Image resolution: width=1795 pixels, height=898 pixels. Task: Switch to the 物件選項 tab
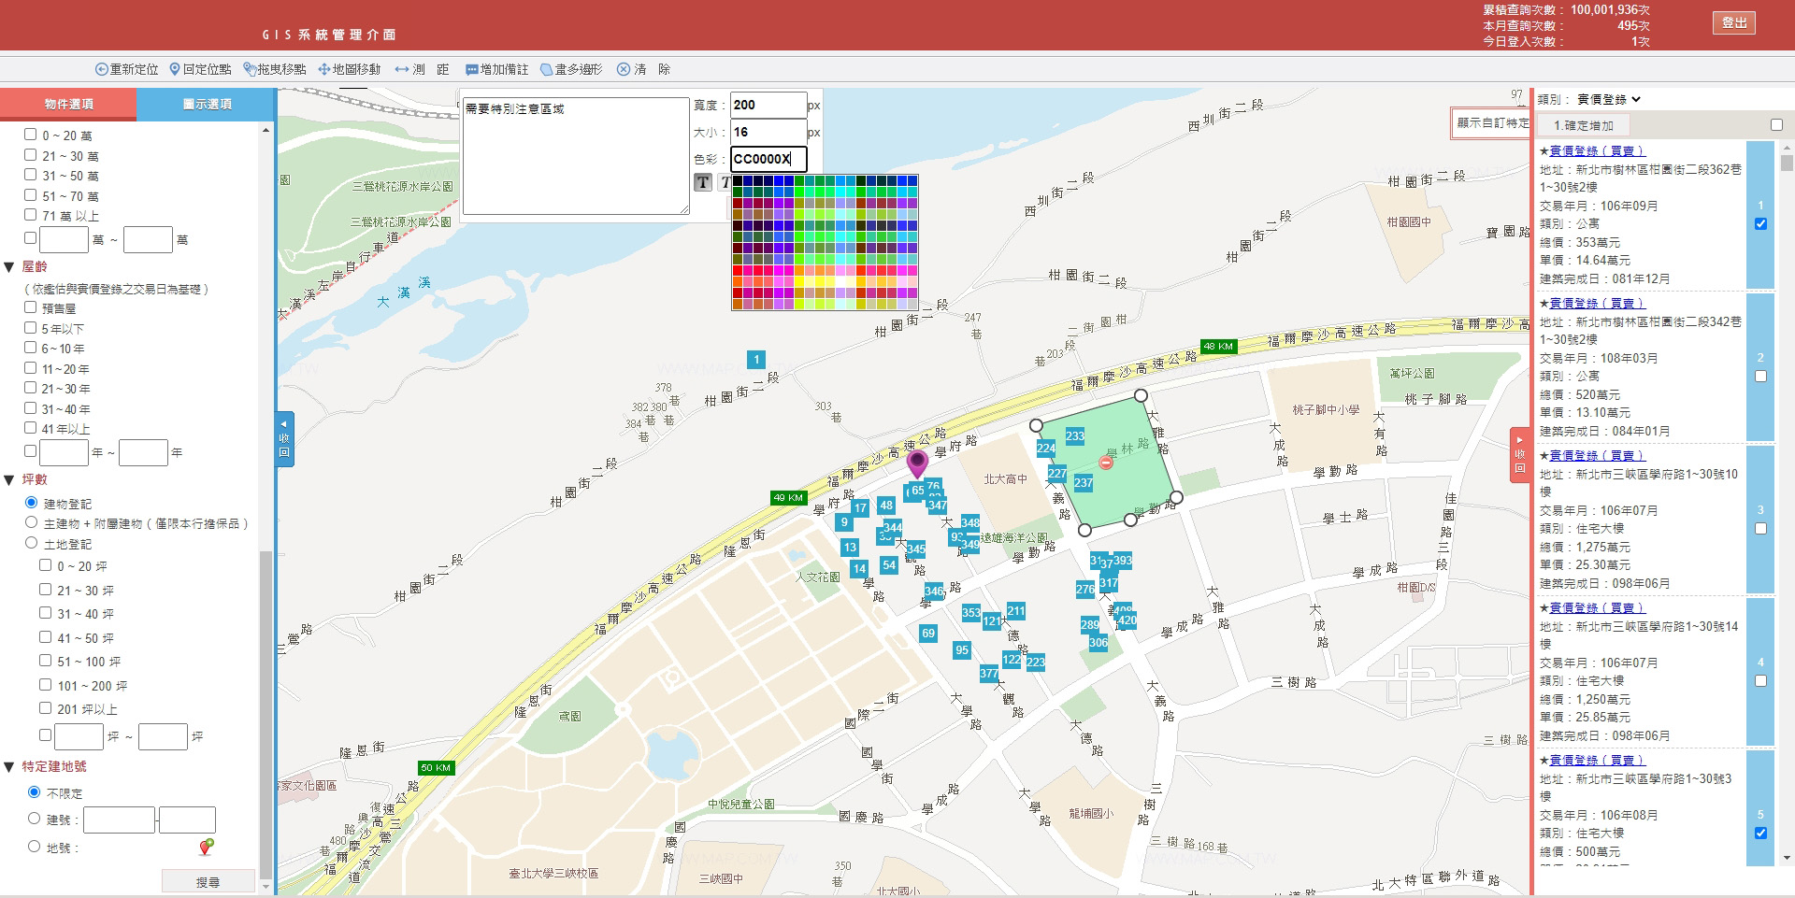tap(68, 104)
